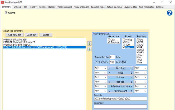Click the blue help question mark icon
This screenshot has width=175, height=110.
pyautogui.click(x=170, y=13)
